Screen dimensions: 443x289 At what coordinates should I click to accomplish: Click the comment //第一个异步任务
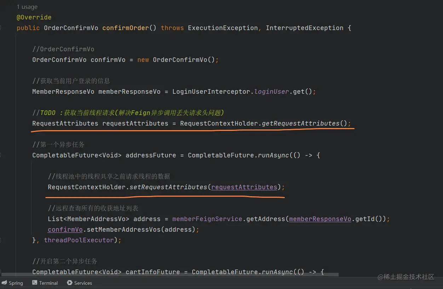tap(58, 145)
